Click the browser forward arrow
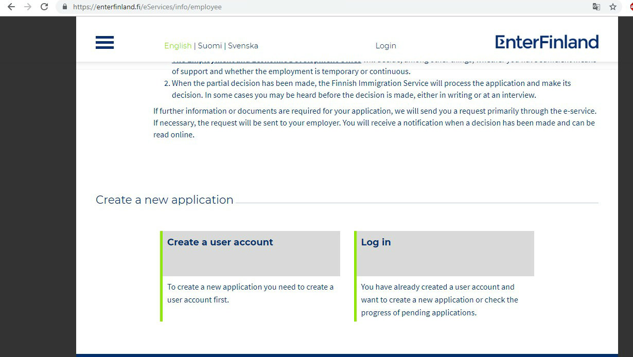Screen dimensions: 633x357 coord(28,7)
